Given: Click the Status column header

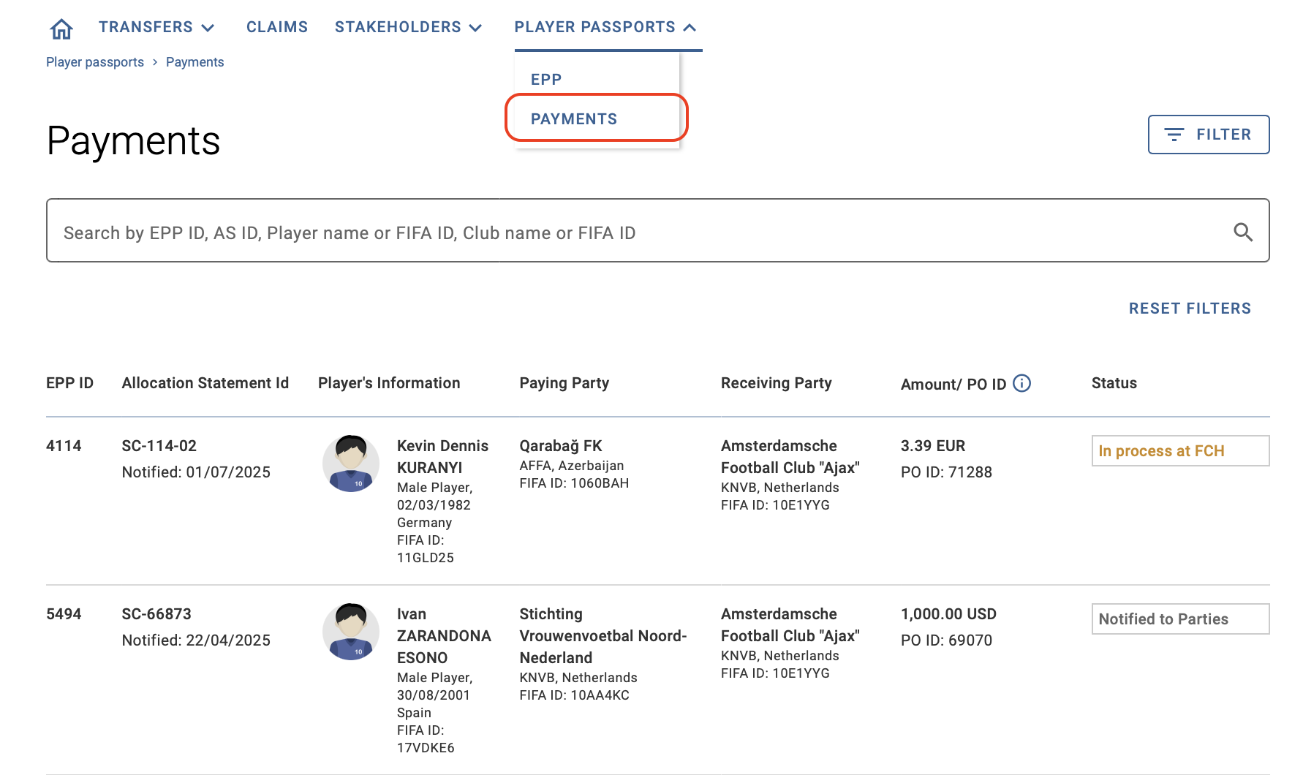Looking at the screenshot, I should pos(1114,383).
